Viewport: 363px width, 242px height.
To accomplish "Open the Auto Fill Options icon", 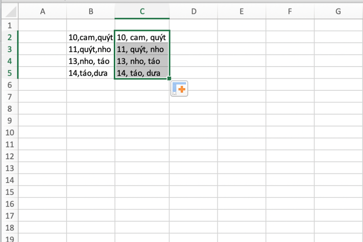I will pos(179,89).
